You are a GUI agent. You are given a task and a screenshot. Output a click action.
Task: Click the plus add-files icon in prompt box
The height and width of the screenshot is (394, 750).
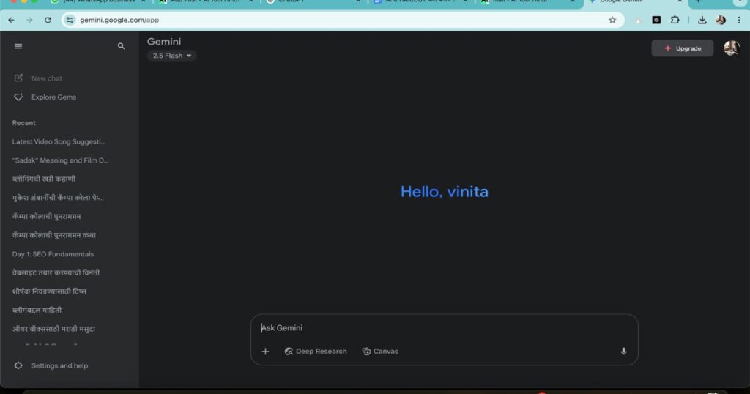pos(265,352)
